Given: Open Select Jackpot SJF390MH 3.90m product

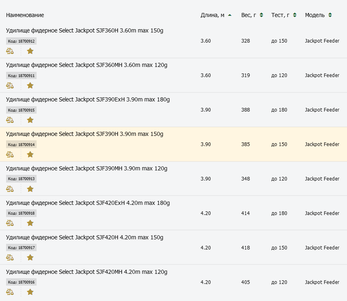Looking at the screenshot, I should click(87, 168).
